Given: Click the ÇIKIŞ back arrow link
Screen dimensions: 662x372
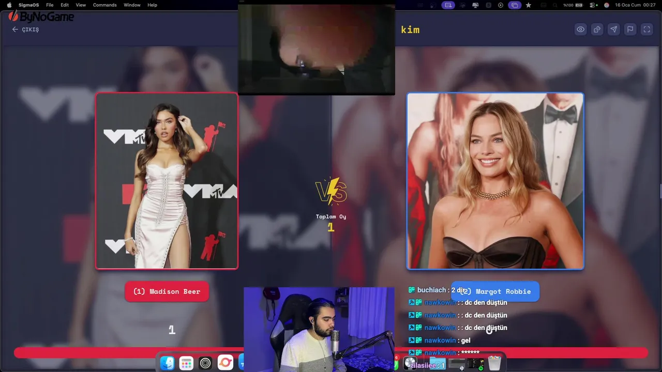Looking at the screenshot, I should (x=25, y=29).
